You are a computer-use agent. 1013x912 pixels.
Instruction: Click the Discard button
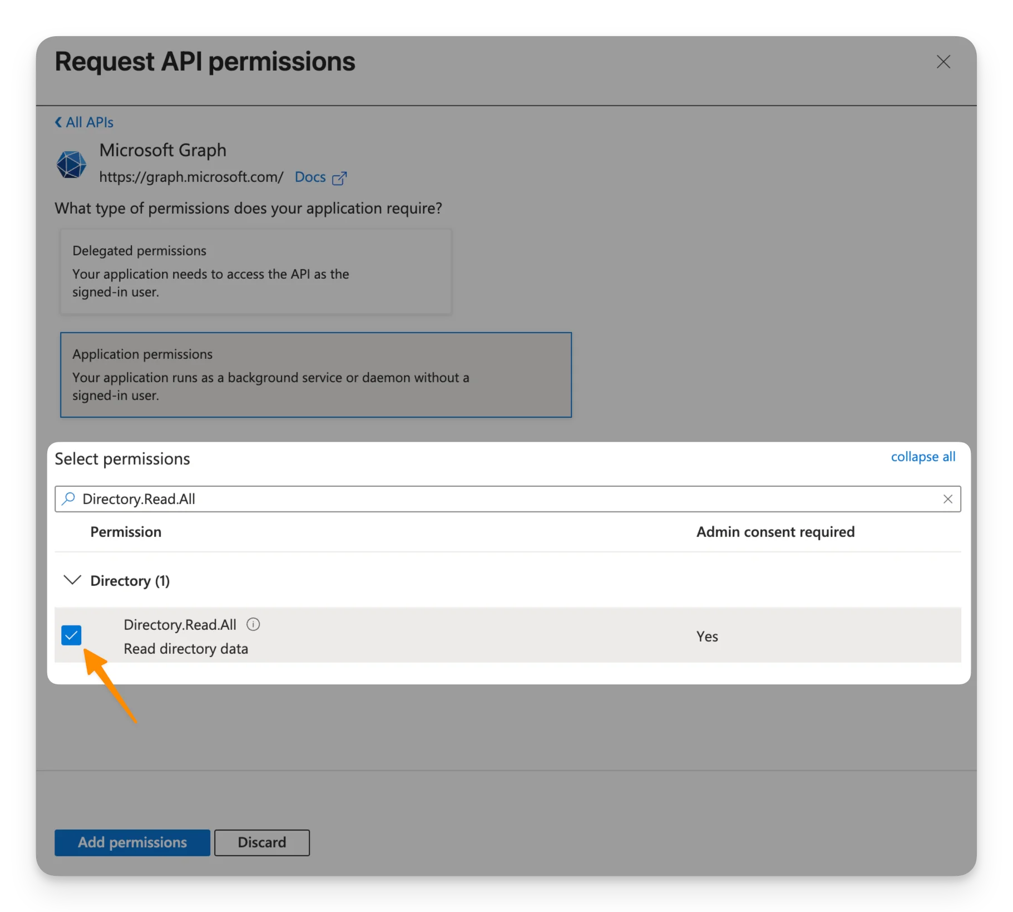[x=262, y=842]
